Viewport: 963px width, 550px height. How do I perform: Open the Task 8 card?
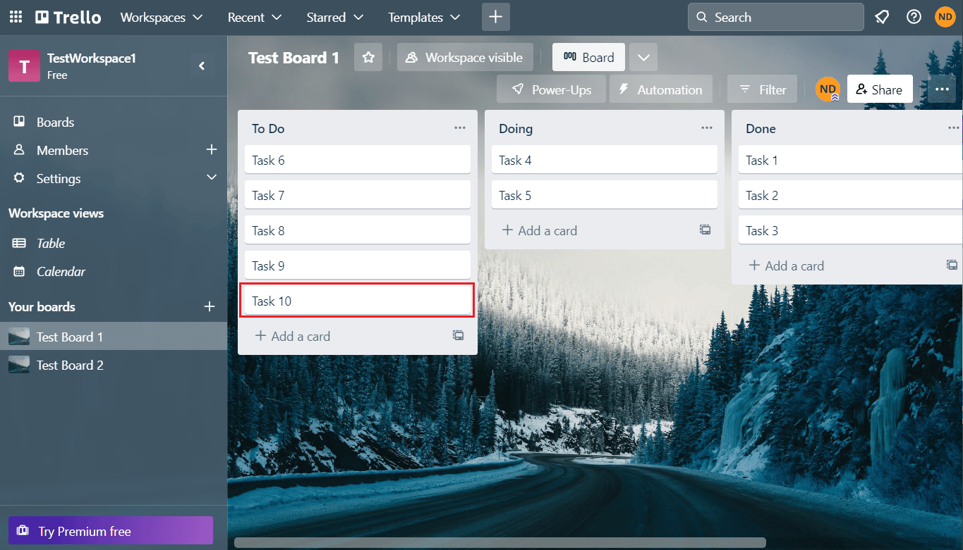click(358, 230)
